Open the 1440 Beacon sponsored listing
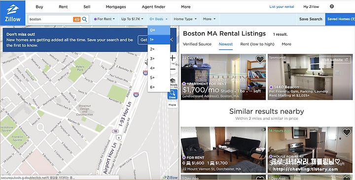 pos(310,77)
